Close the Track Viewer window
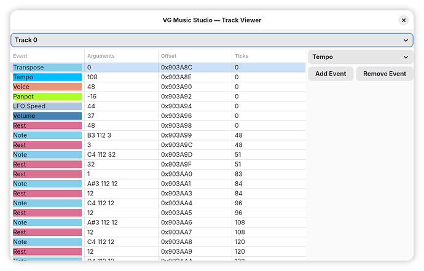424x271 pixels. (x=404, y=20)
